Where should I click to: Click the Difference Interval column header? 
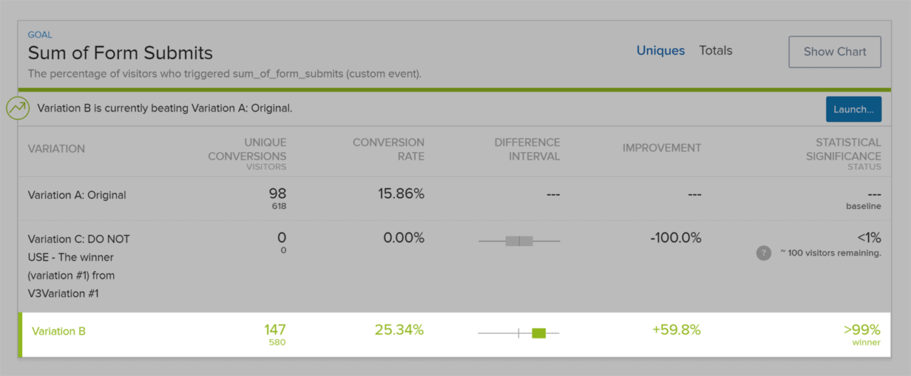[527, 149]
